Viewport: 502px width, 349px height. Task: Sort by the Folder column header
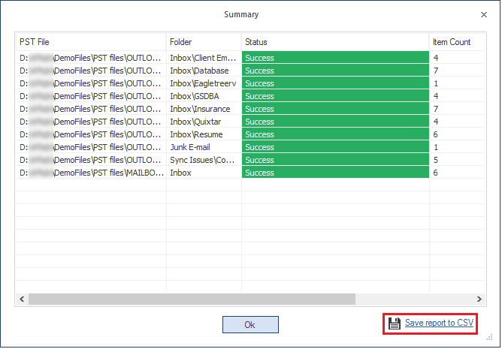click(204, 42)
